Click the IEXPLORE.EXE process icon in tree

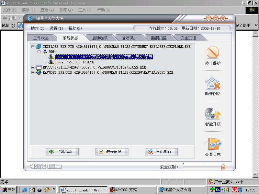pyautogui.click(x=39, y=47)
